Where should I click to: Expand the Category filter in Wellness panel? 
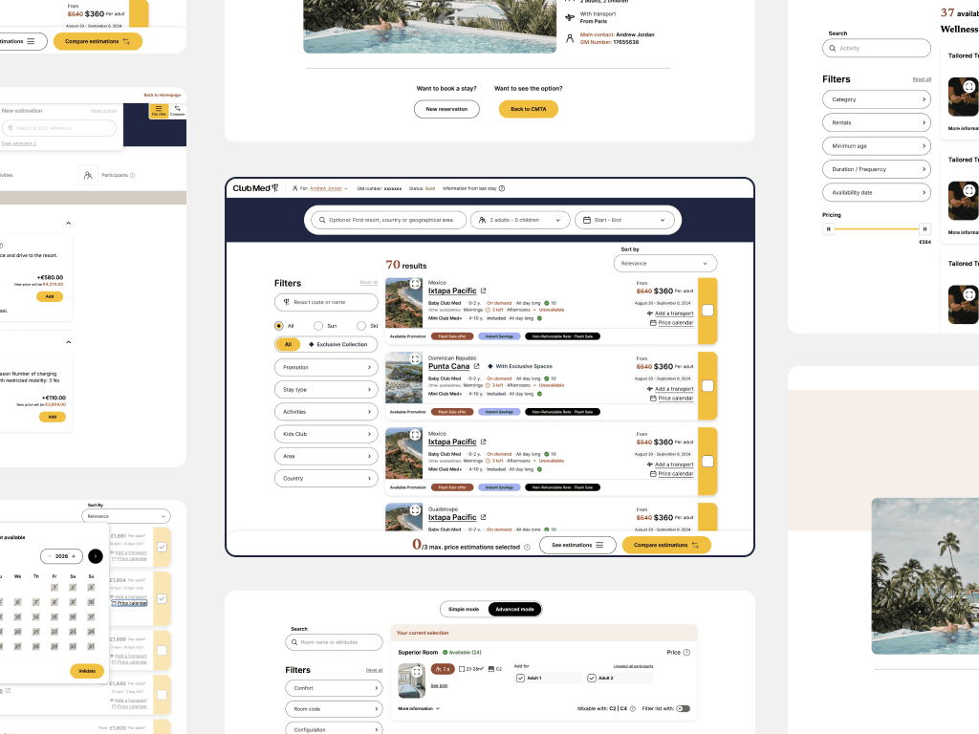(x=877, y=99)
